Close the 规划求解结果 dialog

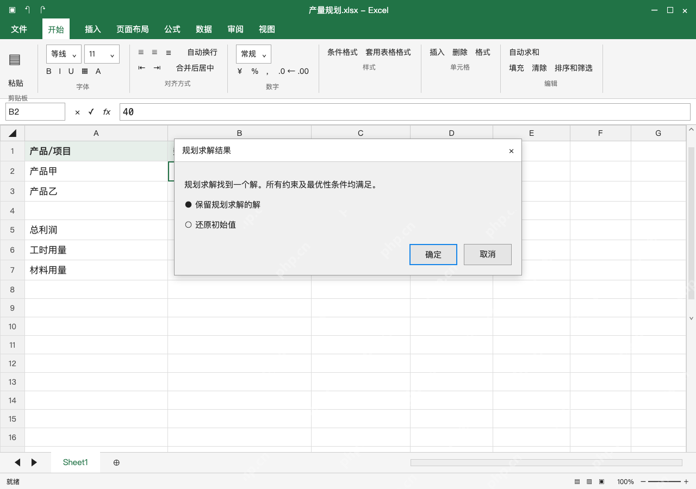coord(511,151)
